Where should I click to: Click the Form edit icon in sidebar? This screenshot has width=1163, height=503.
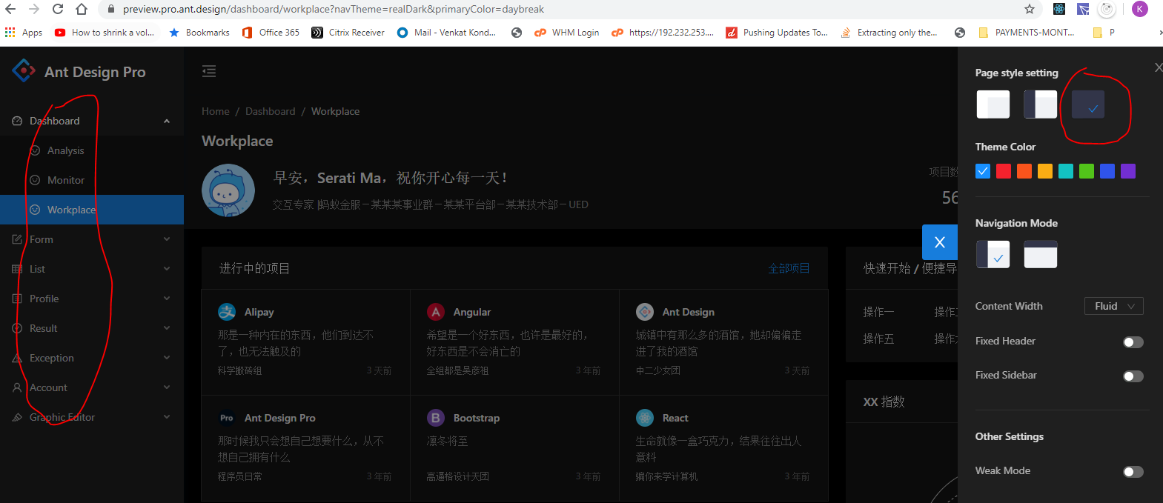click(17, 239)
